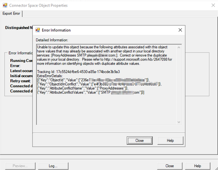Click the Error Information dialog title icon
Viewport: 218px width, 170px height.
38,30
